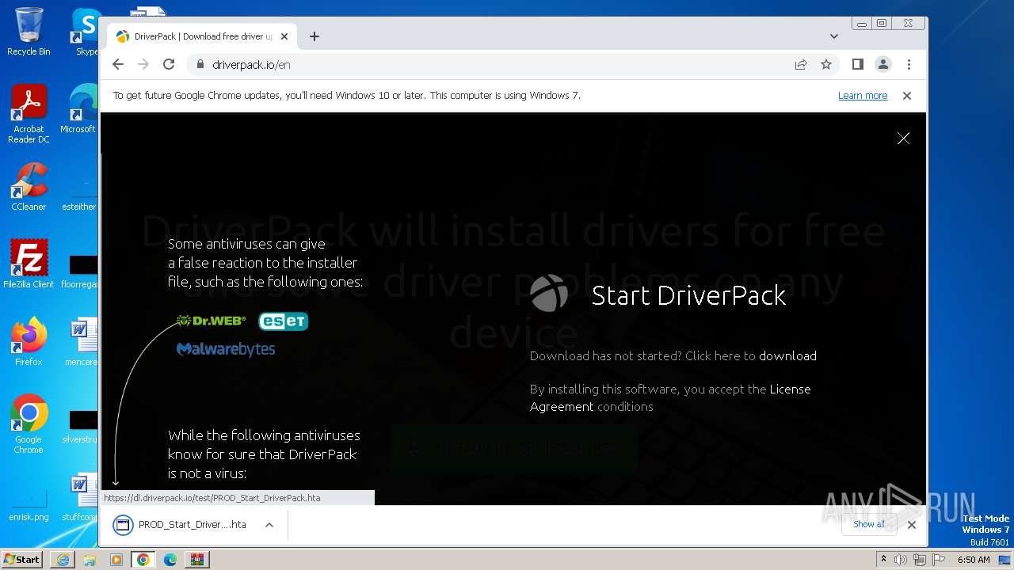Show hidden tray icons arrow

884,560
